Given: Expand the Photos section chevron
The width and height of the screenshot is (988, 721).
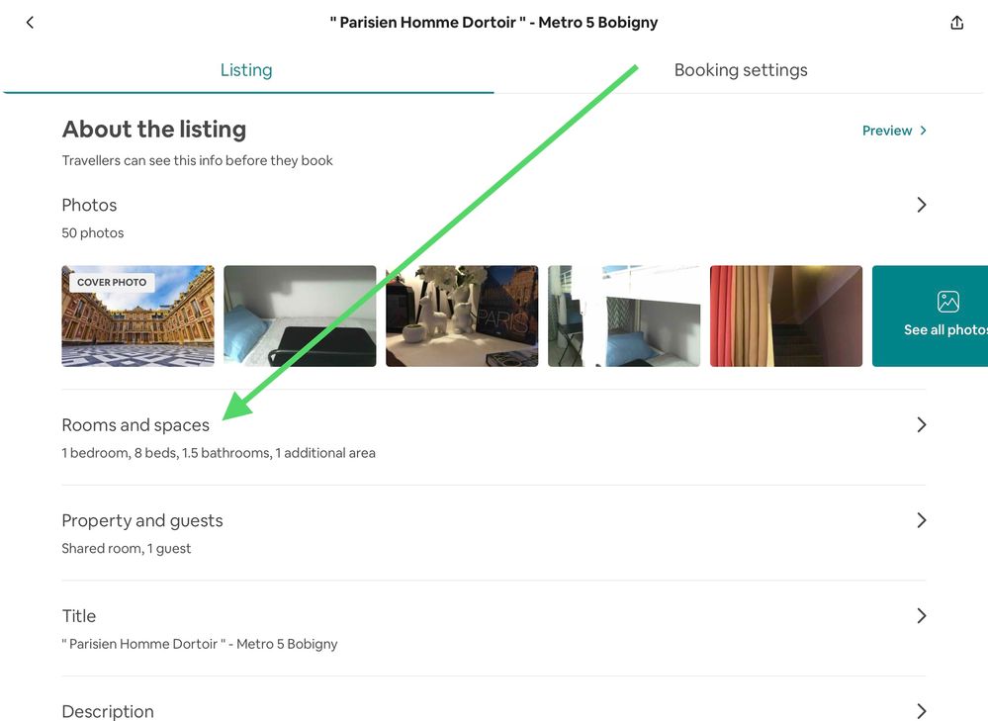Looking at the screenshot, I should click(921, 205).
